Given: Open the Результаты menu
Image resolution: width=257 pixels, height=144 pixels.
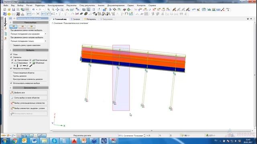Looking at the screenshot, I should (x=71, y=5).
